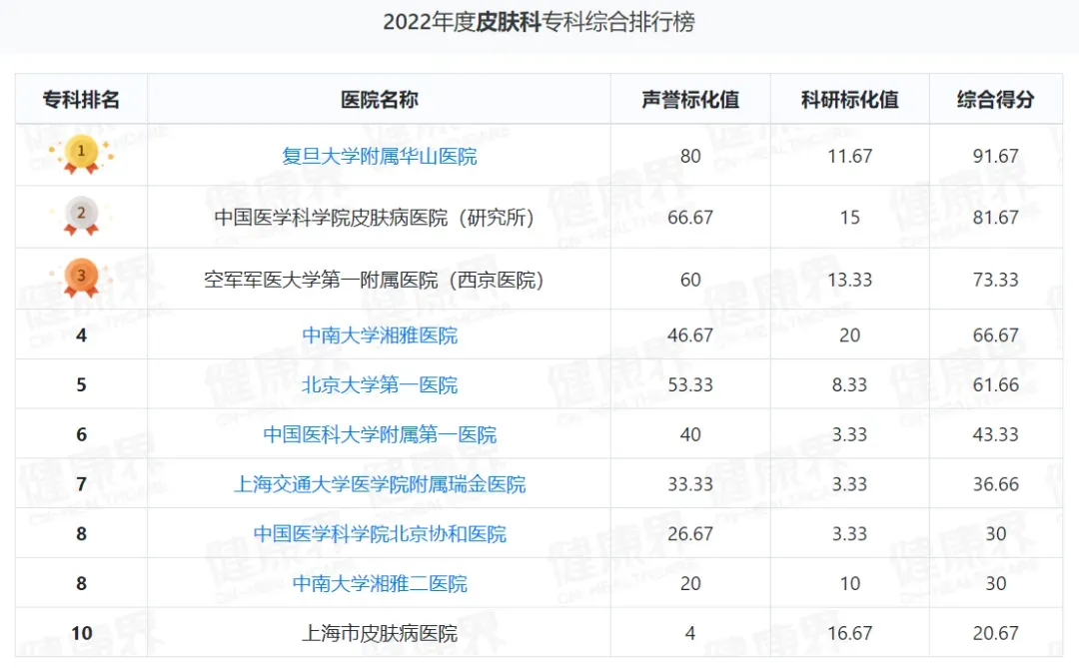Click reputation value 20 for 湘雅二医院
The height and width of the screenshot is (668, 1079).
[x=690, y=583]
